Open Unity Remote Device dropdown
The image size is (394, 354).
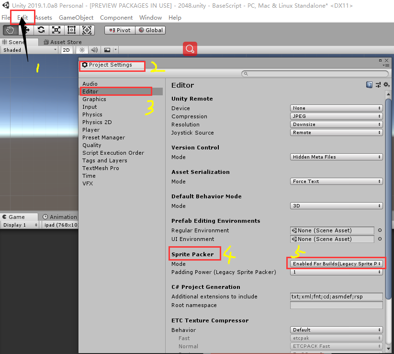coord(336,108)
